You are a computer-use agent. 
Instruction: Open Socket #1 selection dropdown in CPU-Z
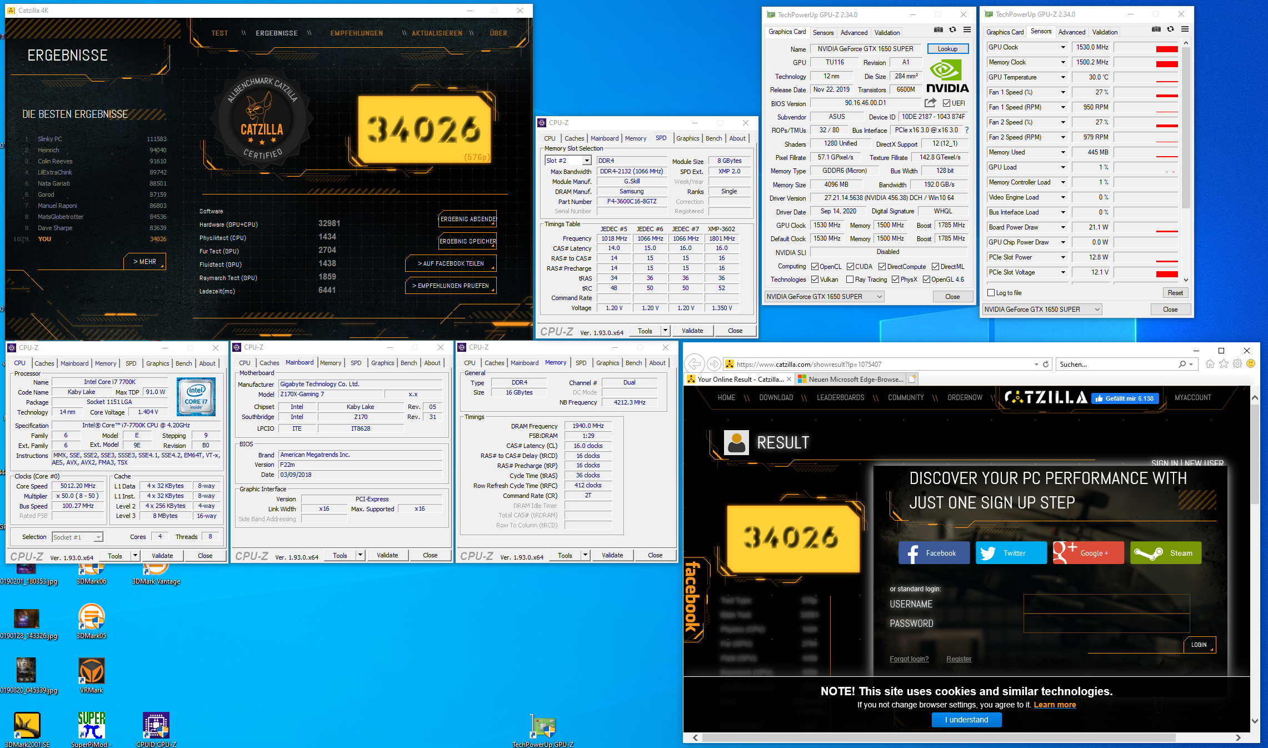(x=78, y=537)
